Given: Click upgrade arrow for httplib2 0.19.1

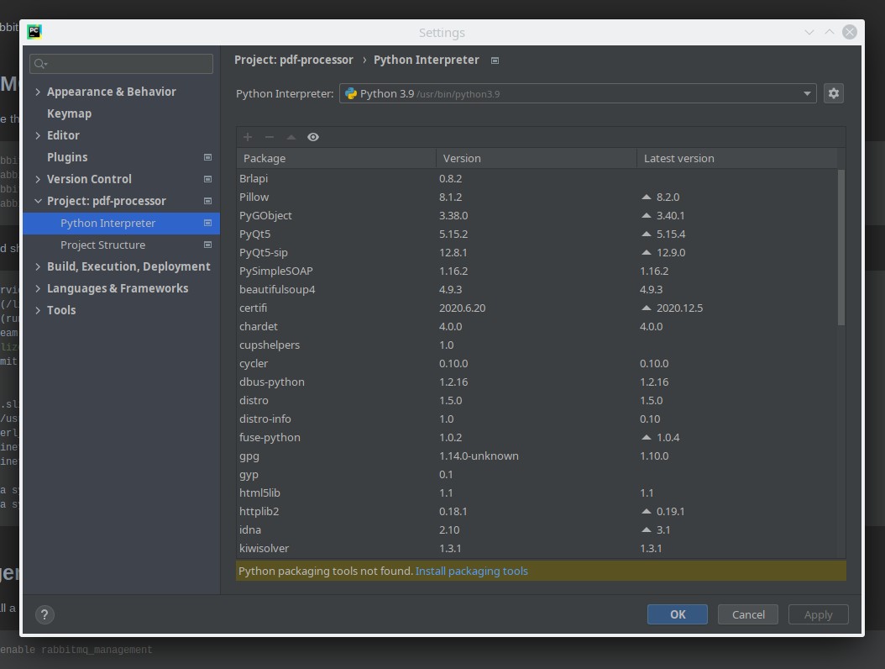Looking at the screenshot, I should [647, 511].
